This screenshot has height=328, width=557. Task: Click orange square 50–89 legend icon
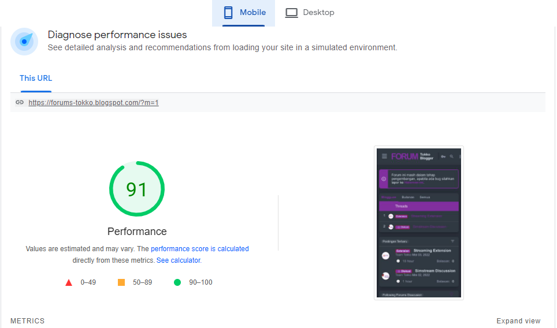(121, 282)
